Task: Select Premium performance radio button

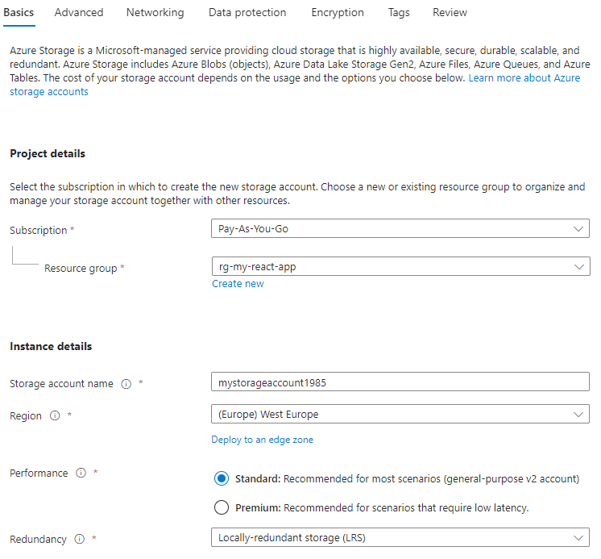Action: (x=222, y=507)
